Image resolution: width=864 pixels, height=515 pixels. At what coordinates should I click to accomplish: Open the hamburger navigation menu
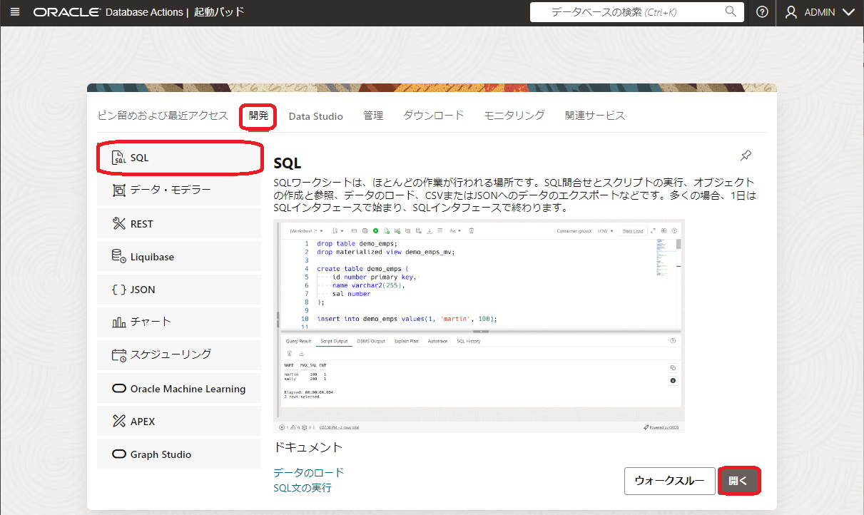pos(16,12)
